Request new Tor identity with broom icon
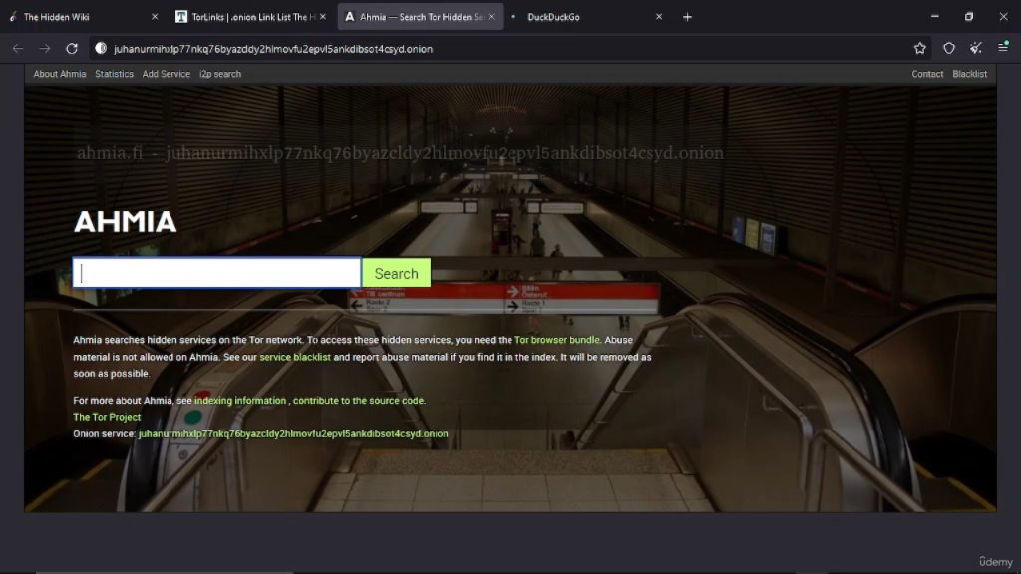This screenshot has width=1021, height=574. (x=975, y=48)
